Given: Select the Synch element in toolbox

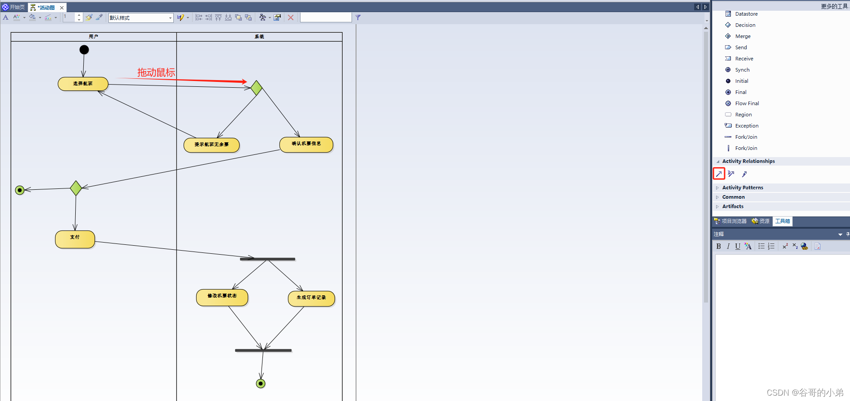Looking at the screenshot, I should tap(738, 70).
